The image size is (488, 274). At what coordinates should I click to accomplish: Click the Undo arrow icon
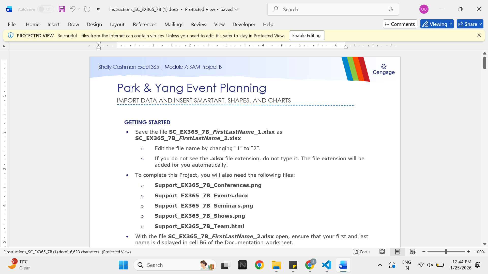click(72, 9)
